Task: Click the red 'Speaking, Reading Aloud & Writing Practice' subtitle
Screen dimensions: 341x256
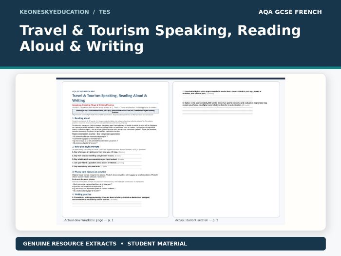Action: pyautogui.click(x=93, y=105)
